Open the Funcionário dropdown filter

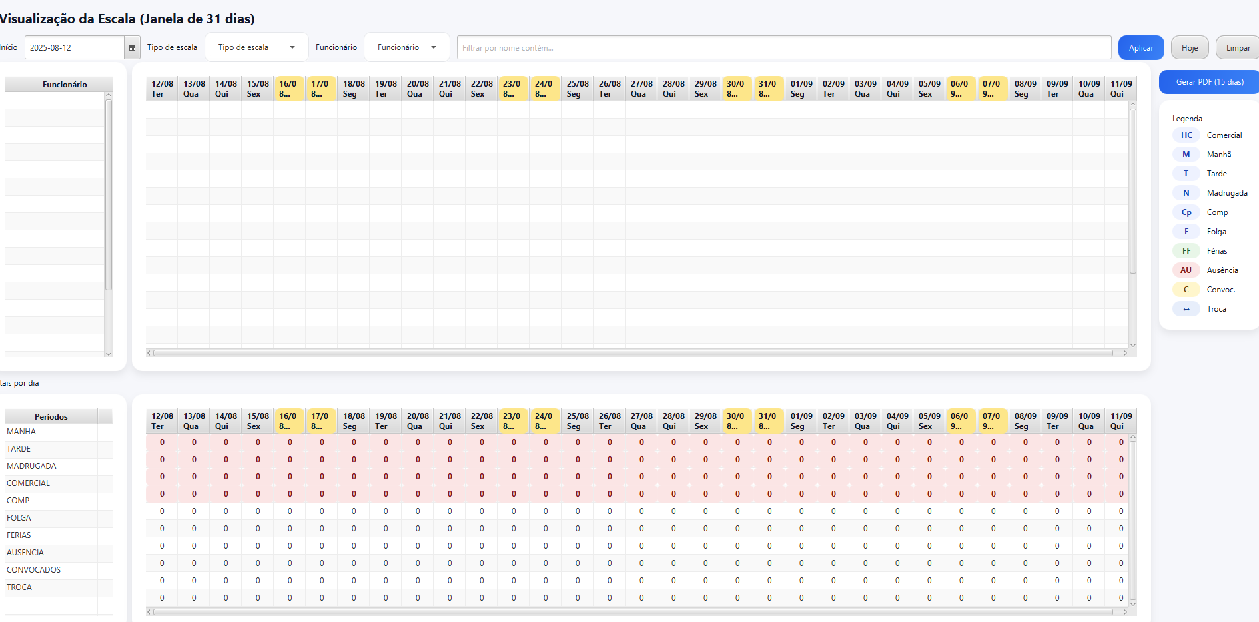(x=406, y=47)
